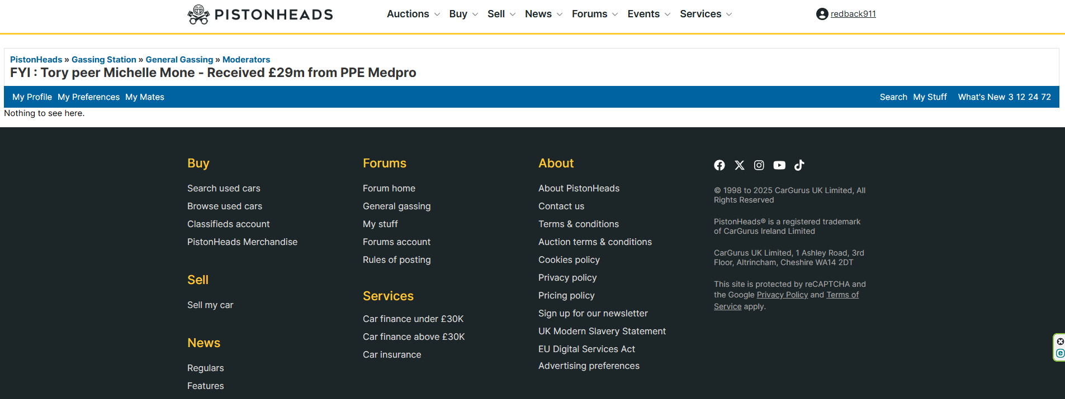Open Car finance above £30K
Viewport: 1065px width, 399px height.
414,337
